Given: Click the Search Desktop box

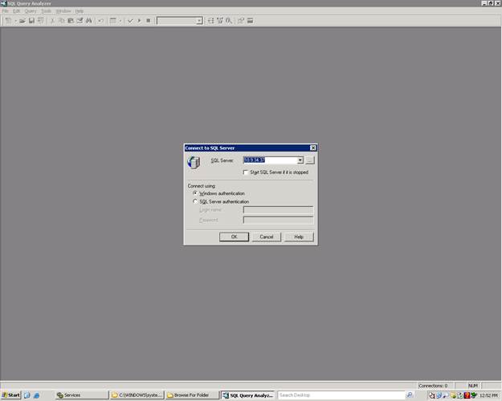Looking at the screenshot, I should click(341, 395).
